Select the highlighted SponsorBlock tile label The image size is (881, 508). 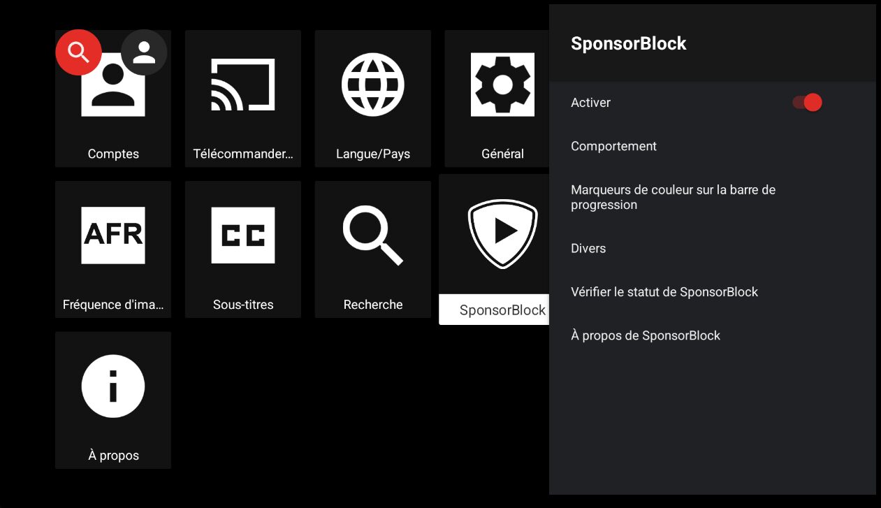click(x=502, y=310)
